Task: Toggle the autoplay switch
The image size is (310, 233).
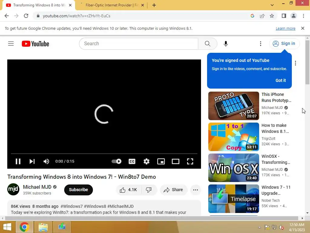Action: pyautogui.click(x=117, y=161)
